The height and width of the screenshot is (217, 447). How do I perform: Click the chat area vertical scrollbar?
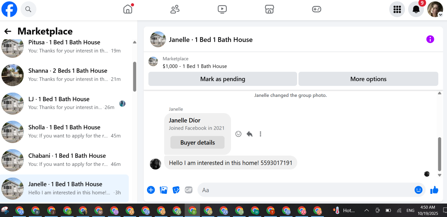tap(439, 154)
